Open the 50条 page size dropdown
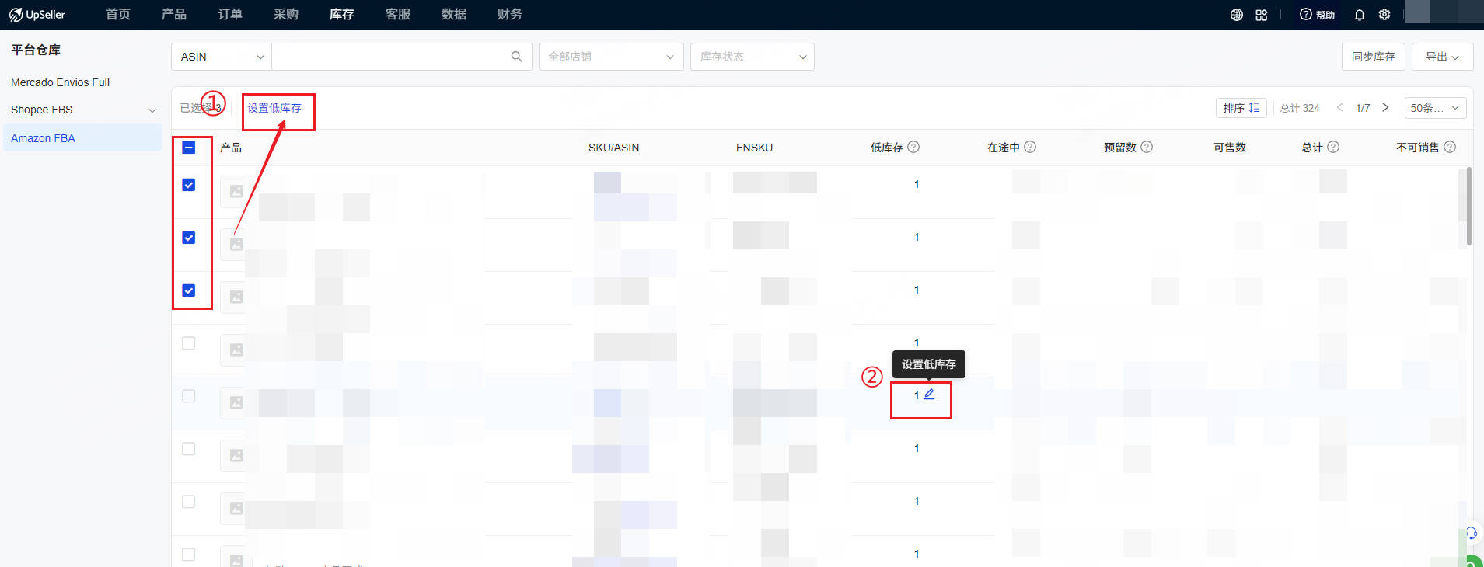 click(1435, 108)
